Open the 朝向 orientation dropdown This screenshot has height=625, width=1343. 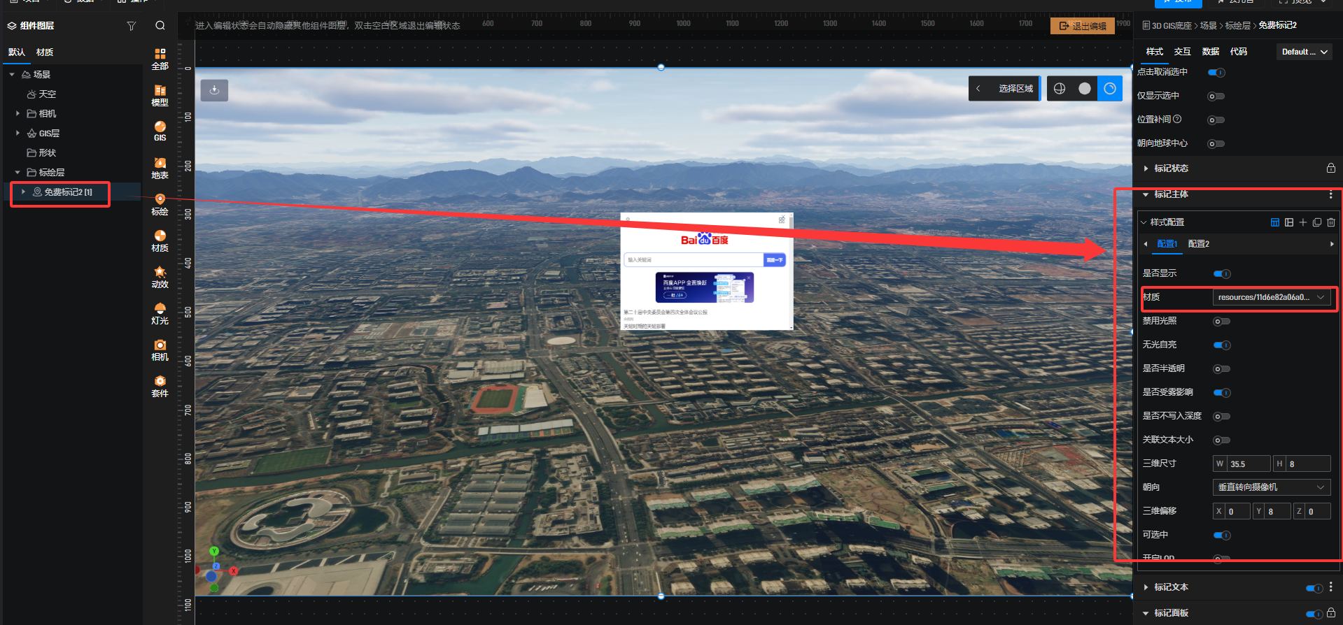(x=1270, y=487)
